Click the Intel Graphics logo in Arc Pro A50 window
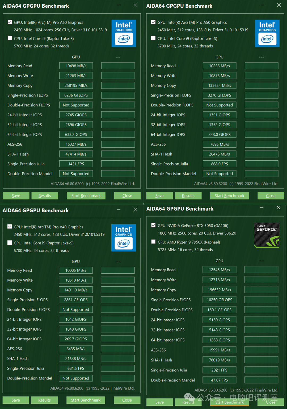 pos(267,33)
